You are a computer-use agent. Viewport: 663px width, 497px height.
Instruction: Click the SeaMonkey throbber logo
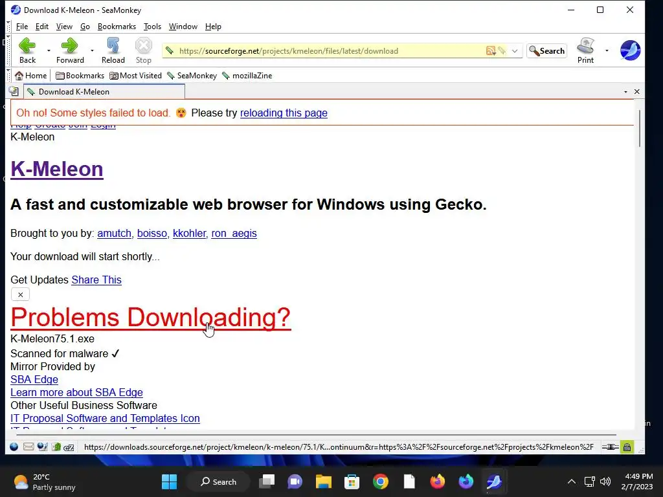[x=630, y=50]
